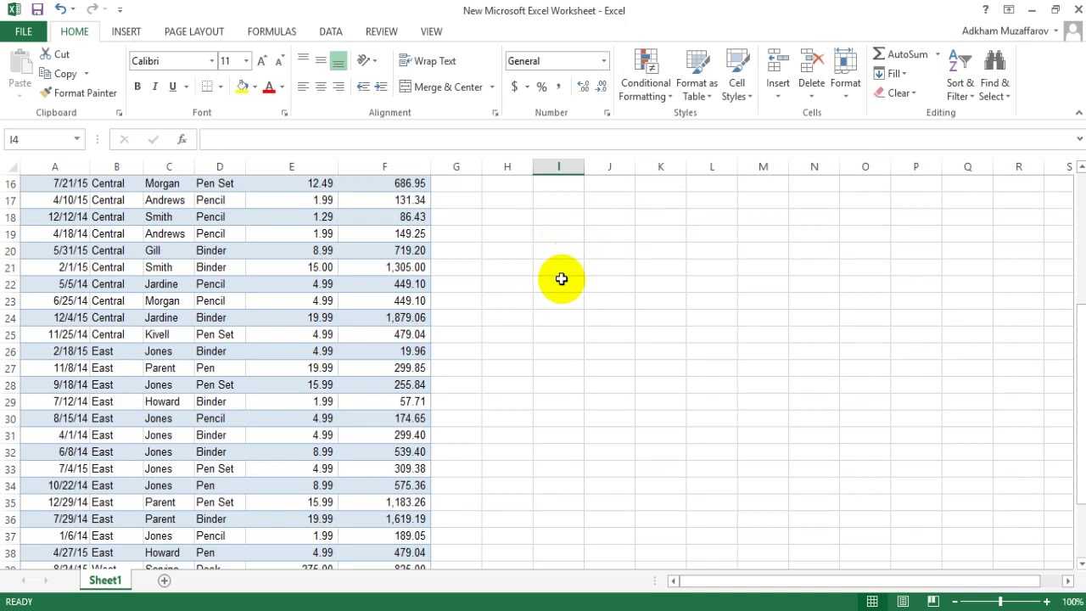1086x611 pixels.
Task: Switch to Page Layout view in status bar
Action: click(x=903, y=602)
